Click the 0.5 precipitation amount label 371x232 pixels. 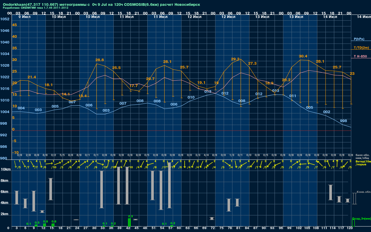pos(37,223)
